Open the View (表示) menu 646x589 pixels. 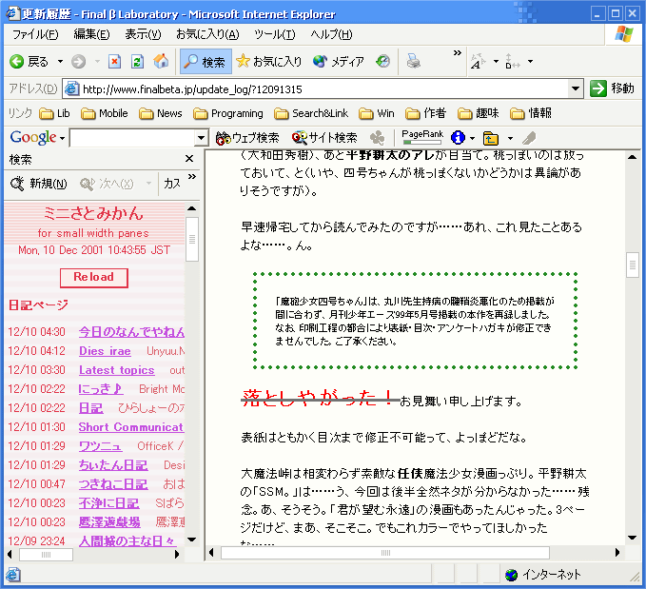pyautogui.click(x=143, y=34)
